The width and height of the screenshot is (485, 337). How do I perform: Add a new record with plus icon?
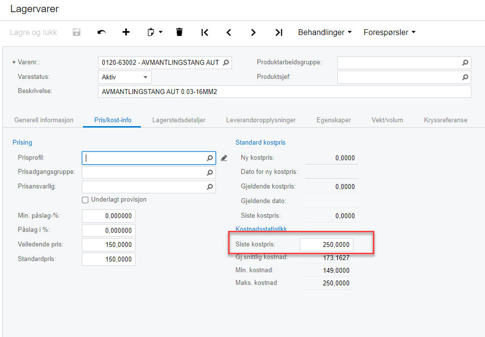(x=126, y=32)
